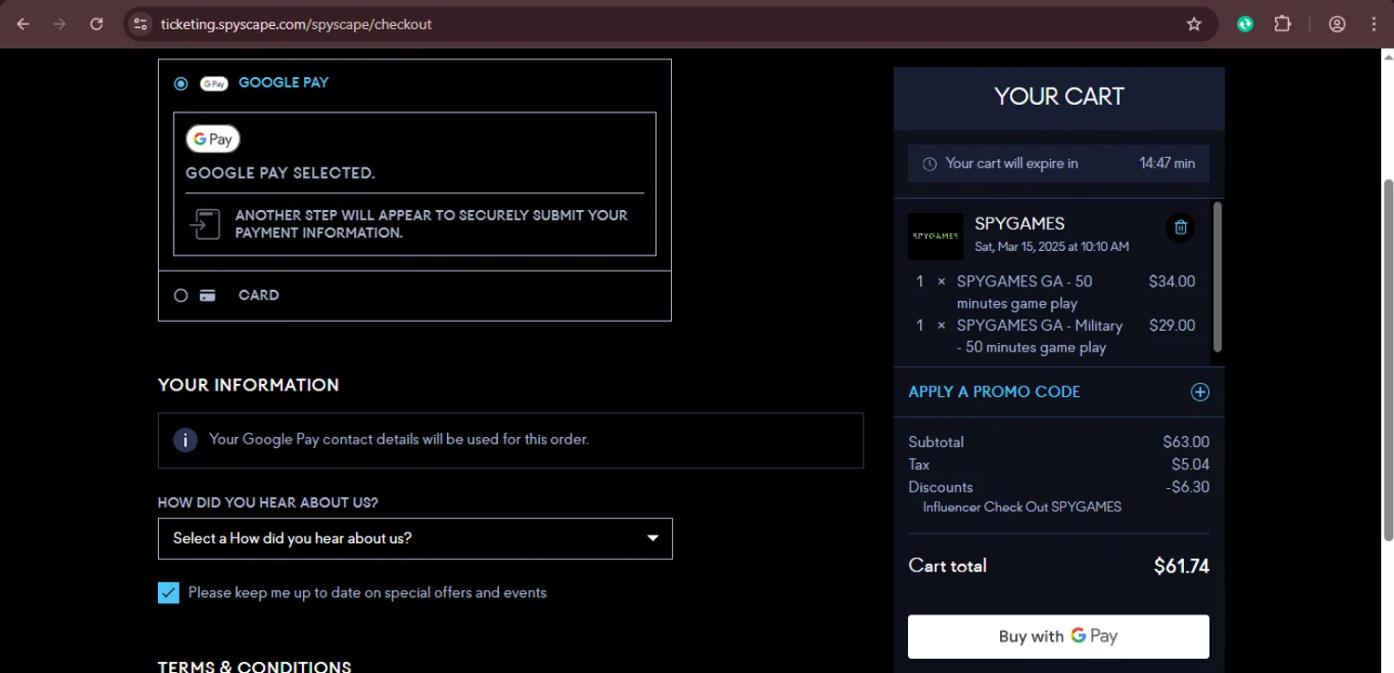Viewport: 1394px width, 673px height.
Task: Delete SPYGAMES from cart with trash icon
Action: click(x=1180, y=228)
